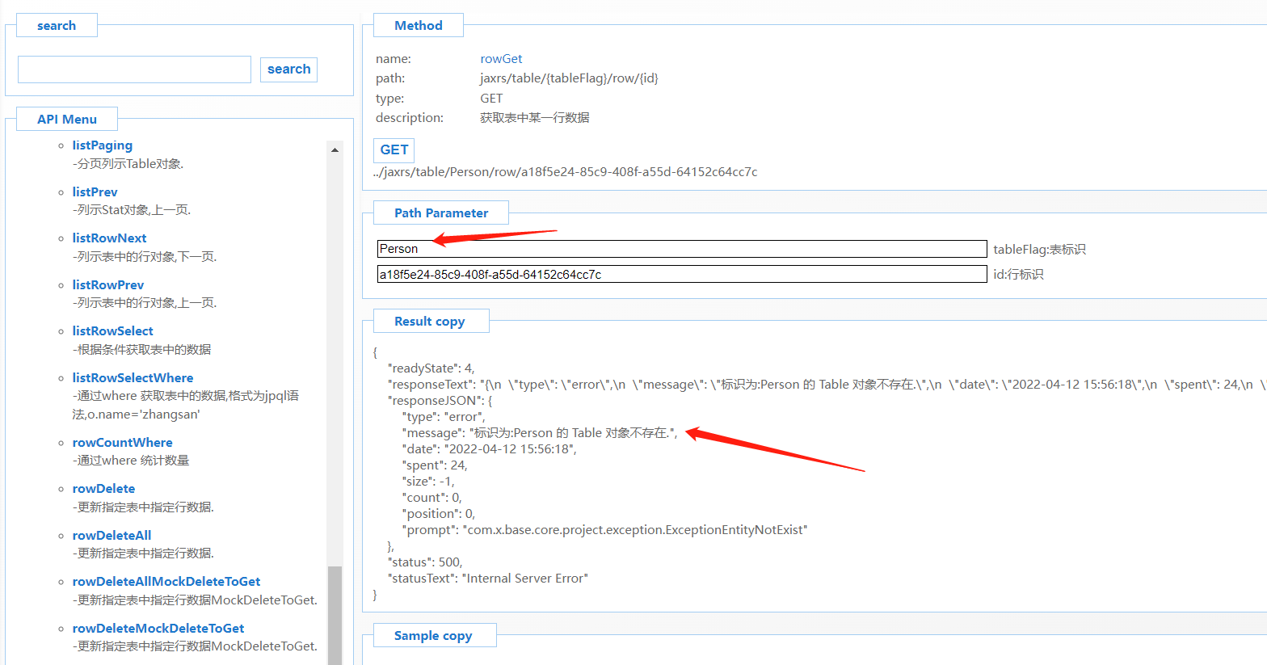
Task: Open rowDeleteMockDeleteToGet API entry
Action: (158, 629)
